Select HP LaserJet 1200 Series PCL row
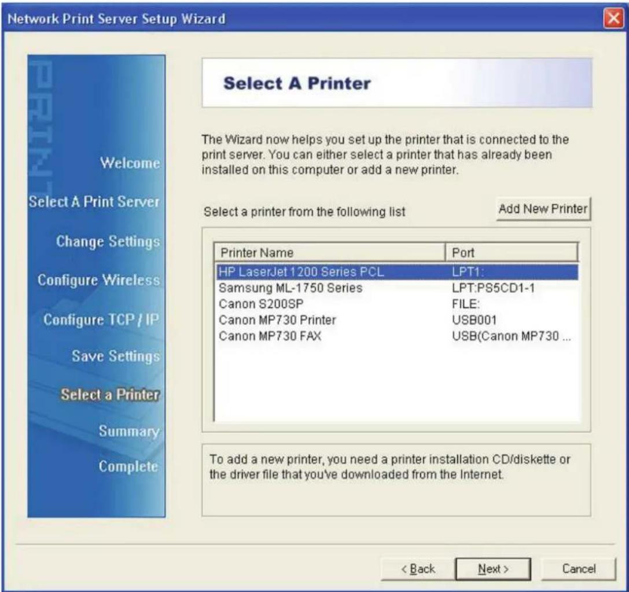Image resolution: width=629 pixels, height=592 pixels. 397,272
